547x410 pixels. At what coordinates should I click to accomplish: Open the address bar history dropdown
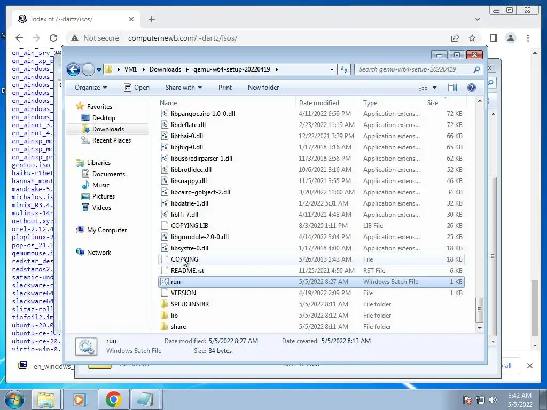tap(332, 69)
